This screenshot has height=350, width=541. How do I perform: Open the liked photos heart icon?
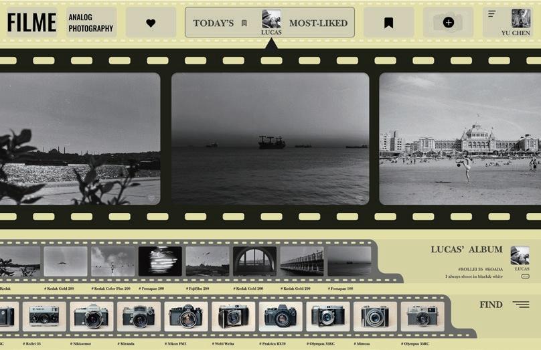pyautogui.click(x=151, y=23)
